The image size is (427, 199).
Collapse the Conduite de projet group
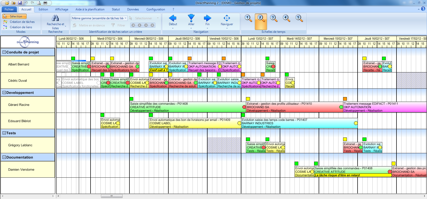(x=4, y=52)
